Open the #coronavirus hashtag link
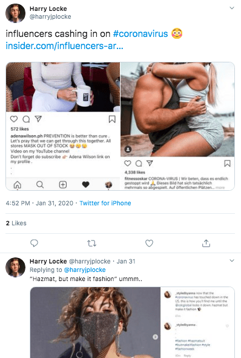Screen dimensions: 241x358 coord(140,34)
